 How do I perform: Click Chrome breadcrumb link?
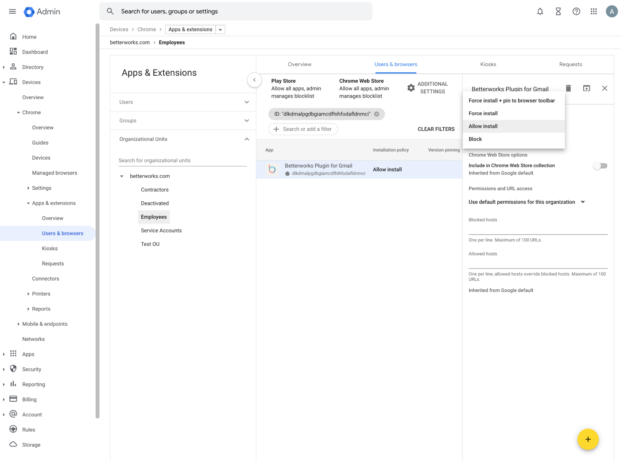146,29
